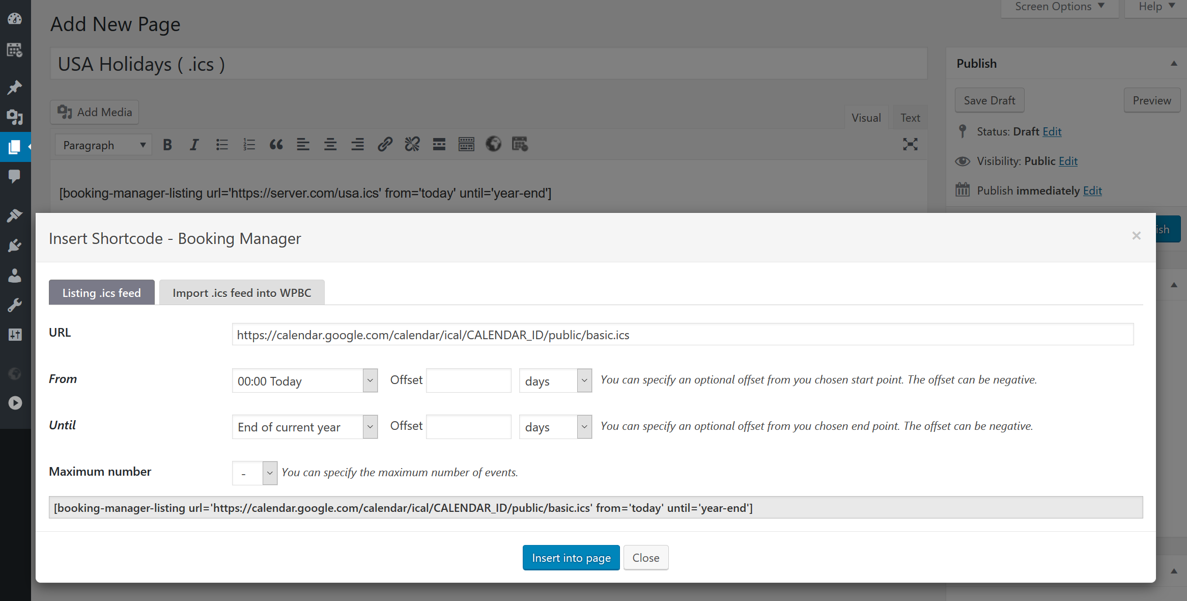Click the Preview button
This screenshot has height=601, width=1187.
[x=1152, y=100]
